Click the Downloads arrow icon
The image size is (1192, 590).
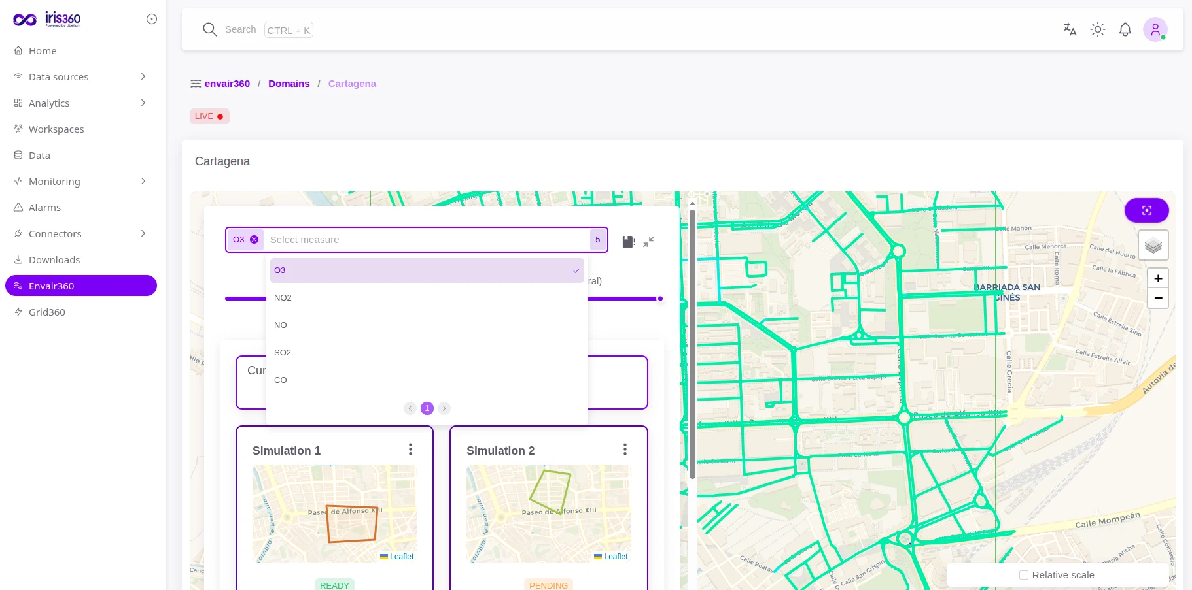click(18, 259)
